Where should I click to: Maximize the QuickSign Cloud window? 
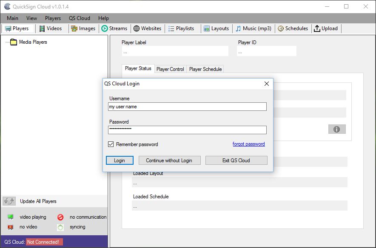(346, 6)
